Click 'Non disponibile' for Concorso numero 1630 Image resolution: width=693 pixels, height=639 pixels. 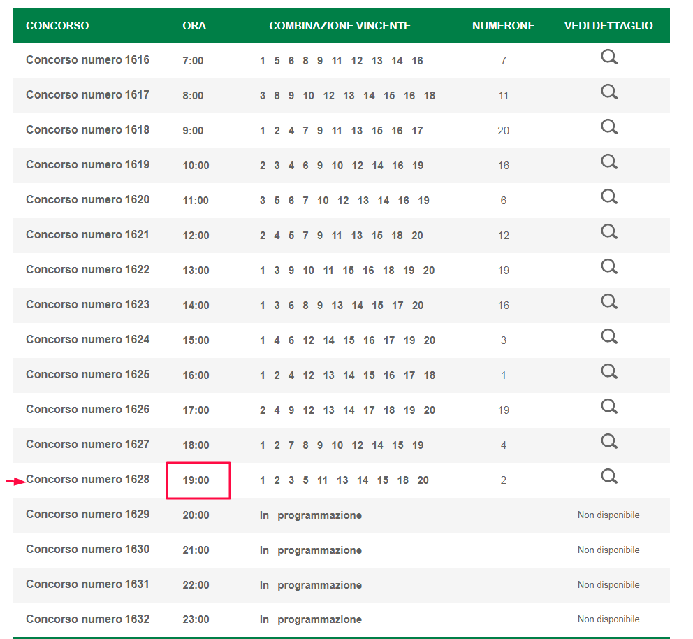click(x=608, y=550)
